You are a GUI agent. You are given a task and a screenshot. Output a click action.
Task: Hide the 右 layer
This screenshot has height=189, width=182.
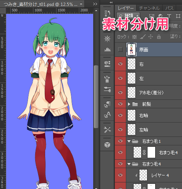tap(120, 64)
